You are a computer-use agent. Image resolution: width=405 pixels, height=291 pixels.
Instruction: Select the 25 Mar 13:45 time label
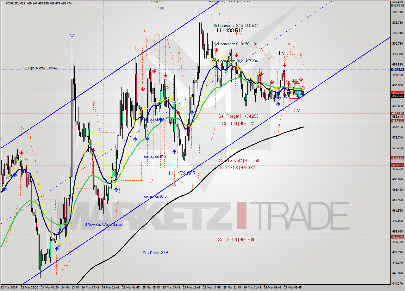tap(192, 288)
